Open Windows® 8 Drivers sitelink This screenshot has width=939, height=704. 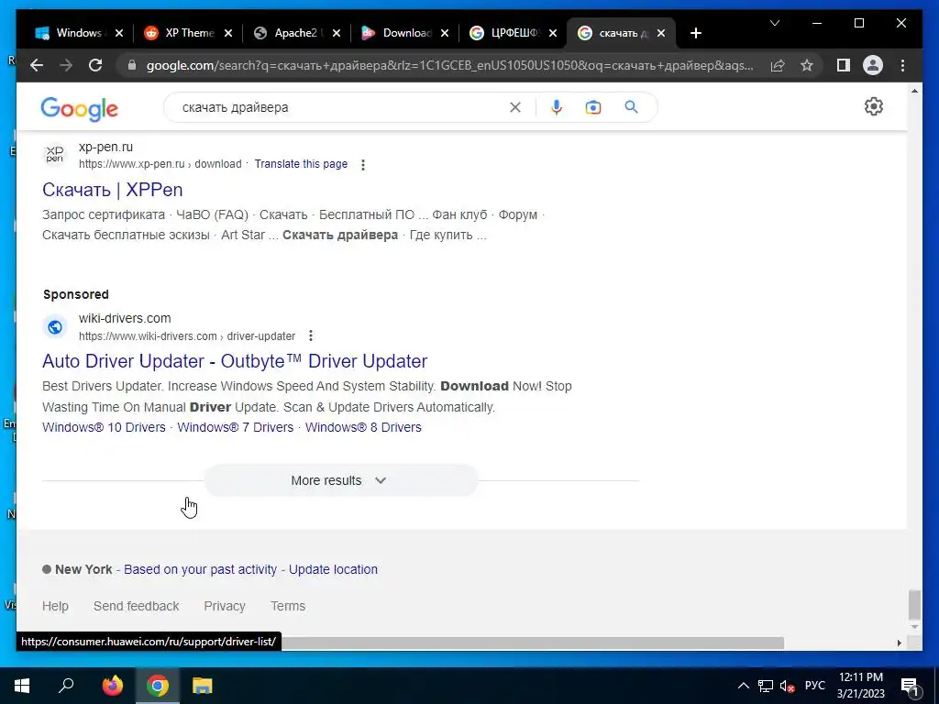coord(363,427)
